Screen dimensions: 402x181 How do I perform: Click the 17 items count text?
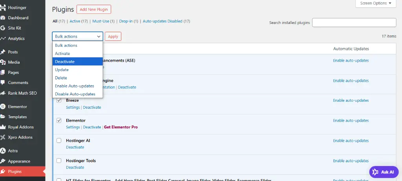click(389, 36)
